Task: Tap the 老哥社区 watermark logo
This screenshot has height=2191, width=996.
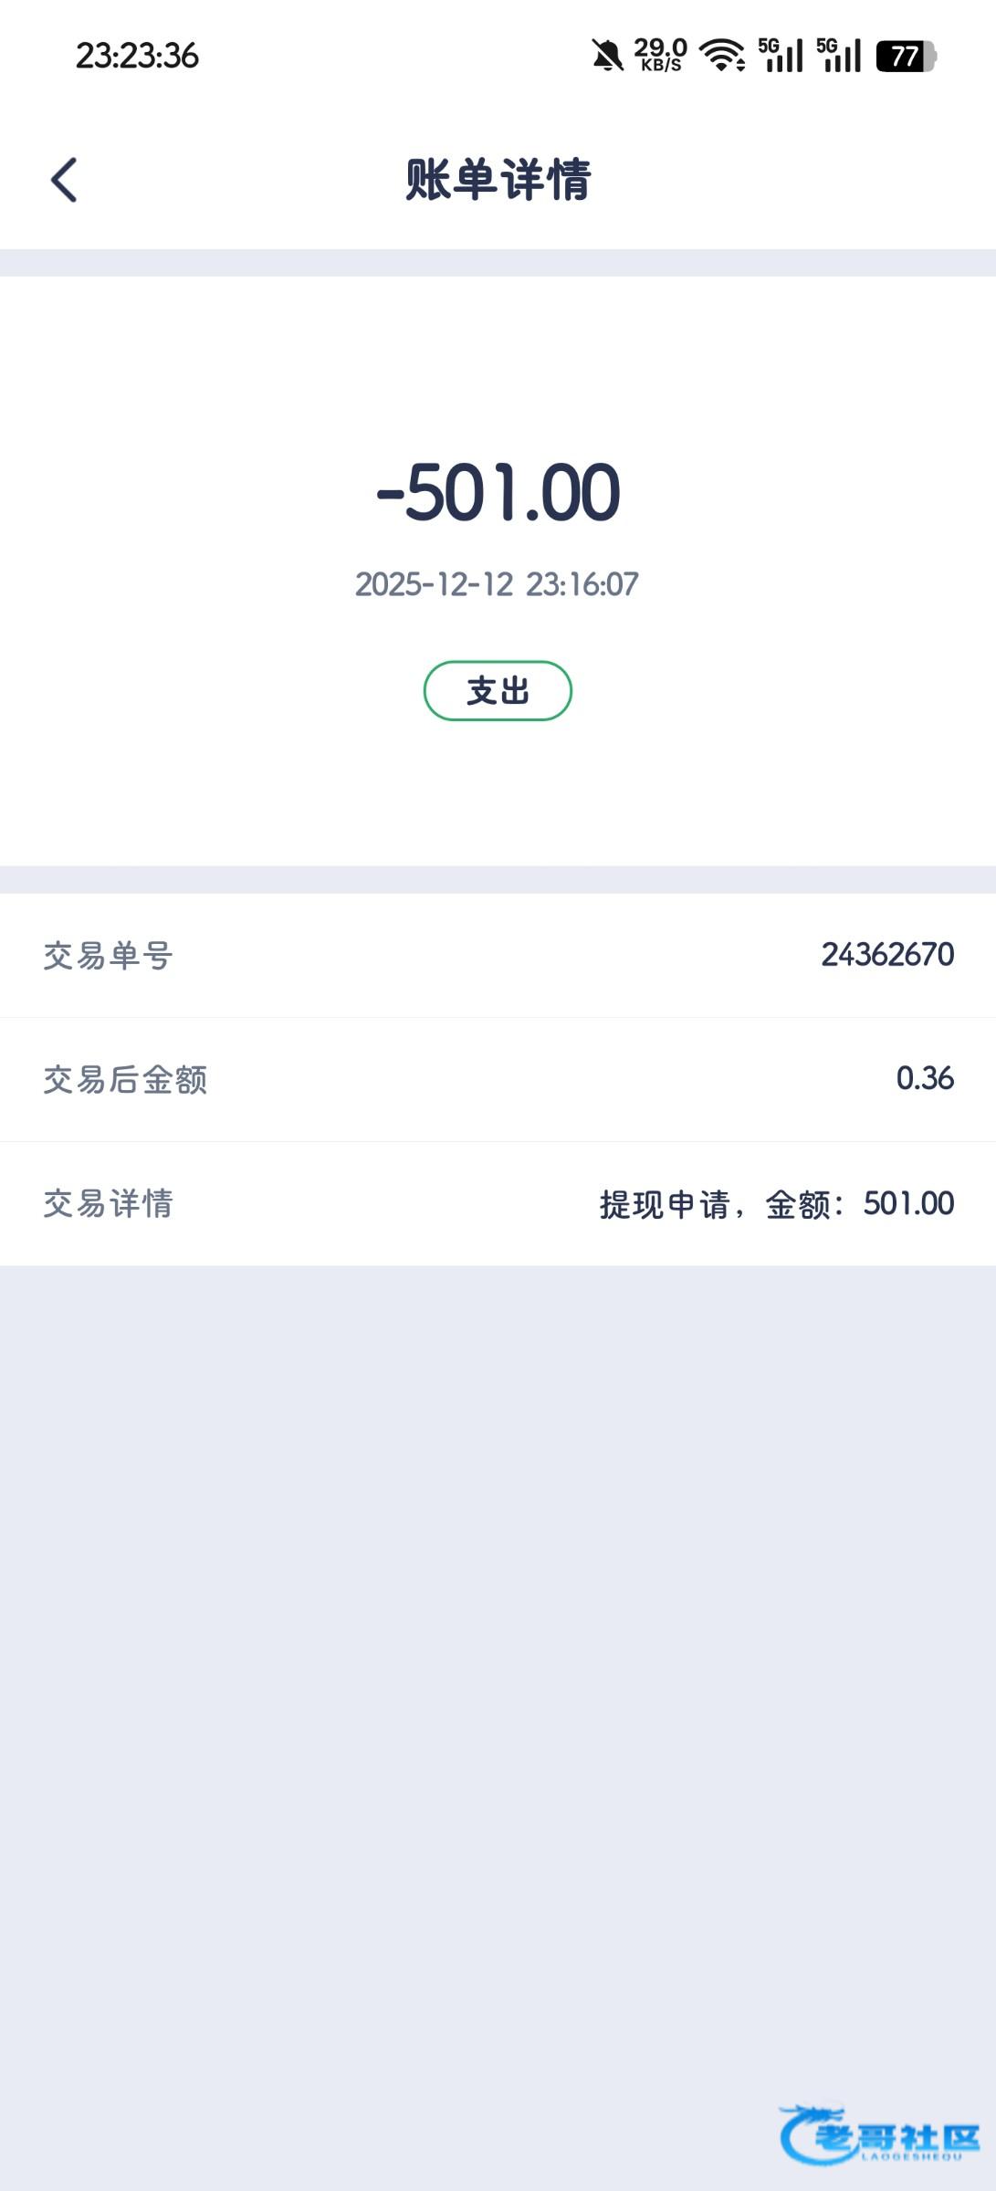Action: point(879,2134)
